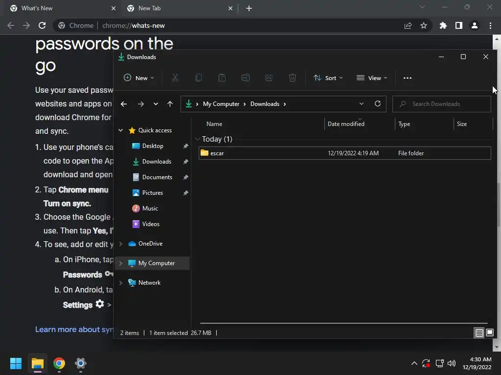Viewport: 501px width, 375px height.
Task: Click the Search Downloads field
Action: [442, 104]
